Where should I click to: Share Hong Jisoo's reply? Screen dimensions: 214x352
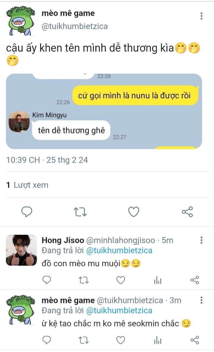tap(194, 280)
